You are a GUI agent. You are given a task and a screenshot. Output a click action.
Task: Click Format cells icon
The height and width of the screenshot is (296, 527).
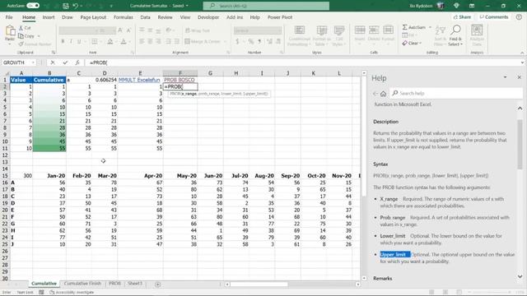(x=388, y=30)
